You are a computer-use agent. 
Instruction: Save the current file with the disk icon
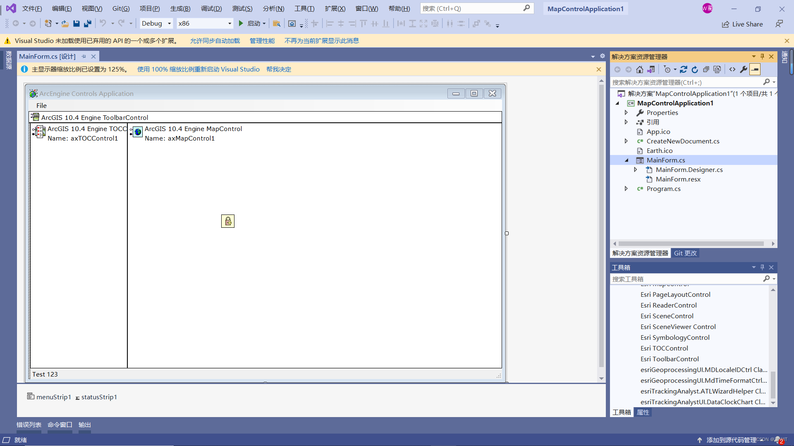(x=77, y=24)
